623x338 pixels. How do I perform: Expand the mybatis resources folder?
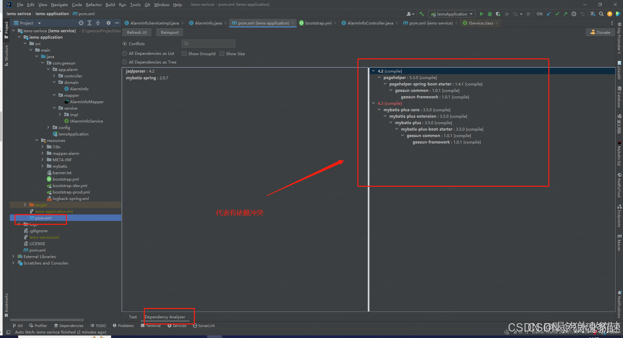coord(42,166)
